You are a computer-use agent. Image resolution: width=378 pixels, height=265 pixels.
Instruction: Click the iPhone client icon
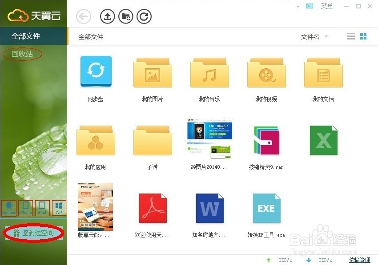pos(25,208)
